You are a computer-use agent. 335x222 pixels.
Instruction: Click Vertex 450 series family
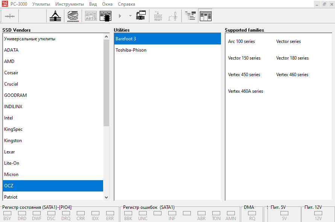coord(244,75)
